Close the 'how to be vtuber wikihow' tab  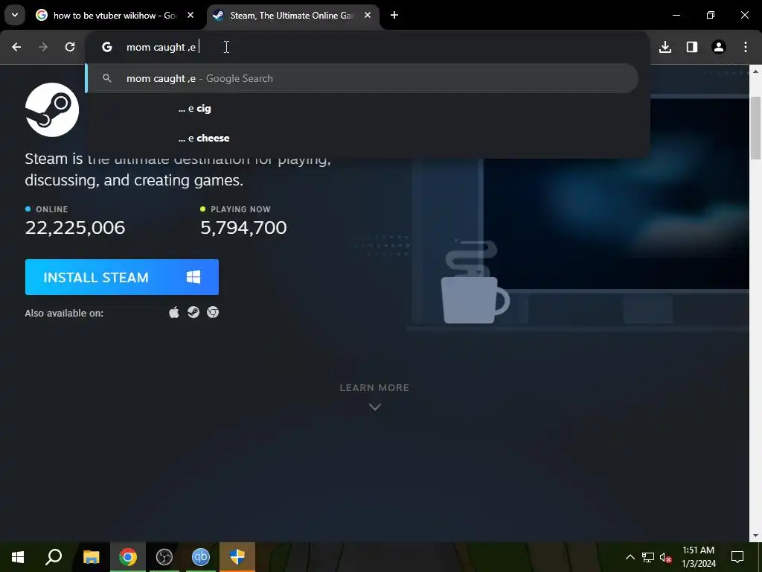[x=190, y=15]
